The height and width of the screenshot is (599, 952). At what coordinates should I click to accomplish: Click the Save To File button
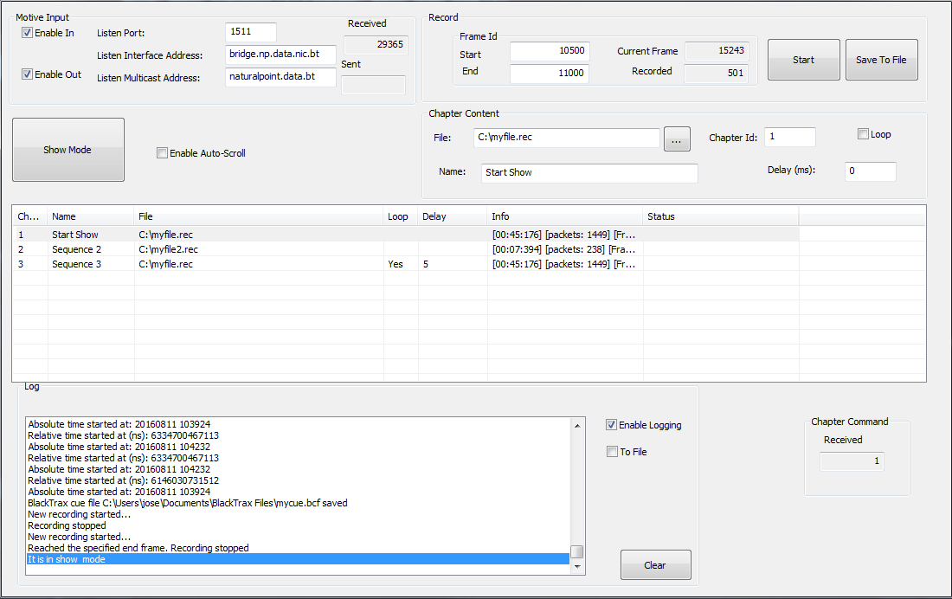pyautogui.click(x=881, y=60)
